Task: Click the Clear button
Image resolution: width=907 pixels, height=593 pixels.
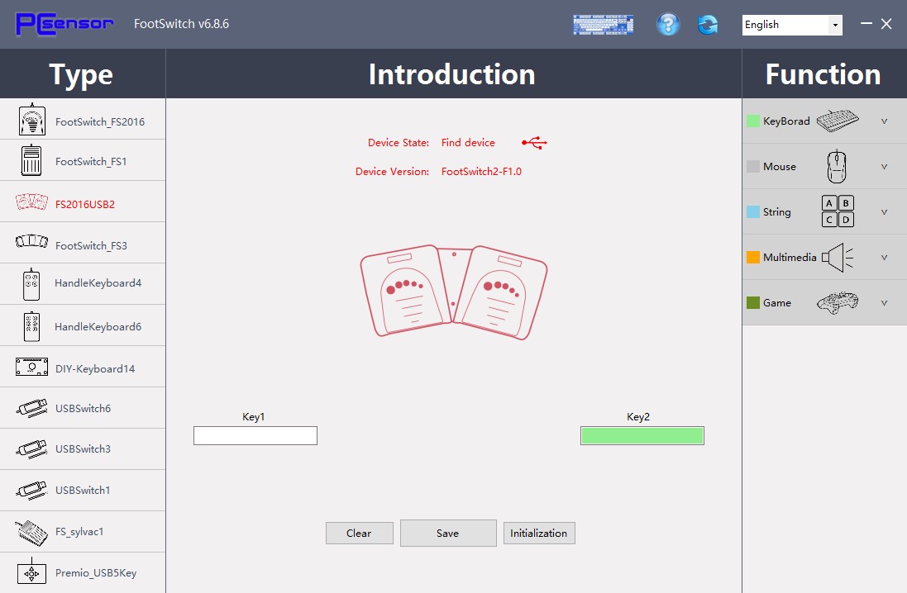Action: pos(359,533)
